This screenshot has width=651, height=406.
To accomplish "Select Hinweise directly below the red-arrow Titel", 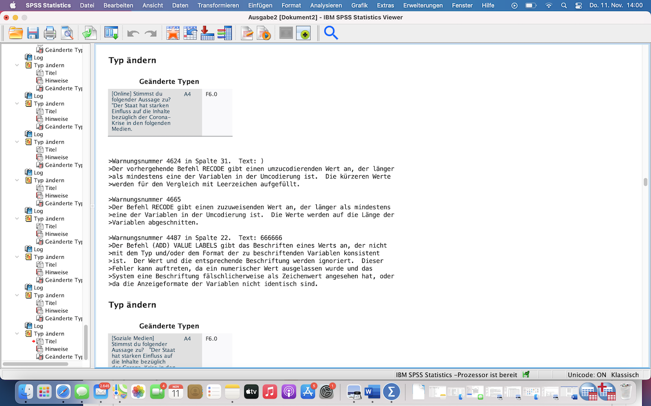I will point(56,349).
